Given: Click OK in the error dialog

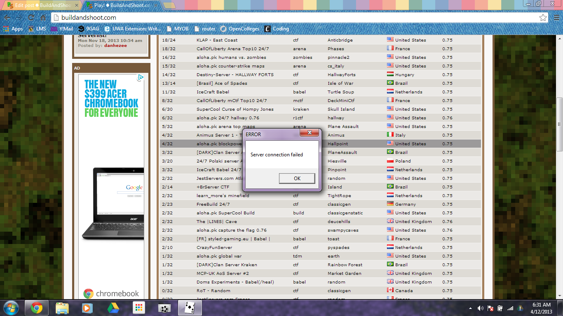Looking at the screenshot, I should click(297, 178).
